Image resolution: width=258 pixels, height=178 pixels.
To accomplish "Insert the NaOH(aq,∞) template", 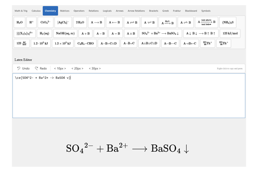I will pyautogui.click(x=65, y=34).
